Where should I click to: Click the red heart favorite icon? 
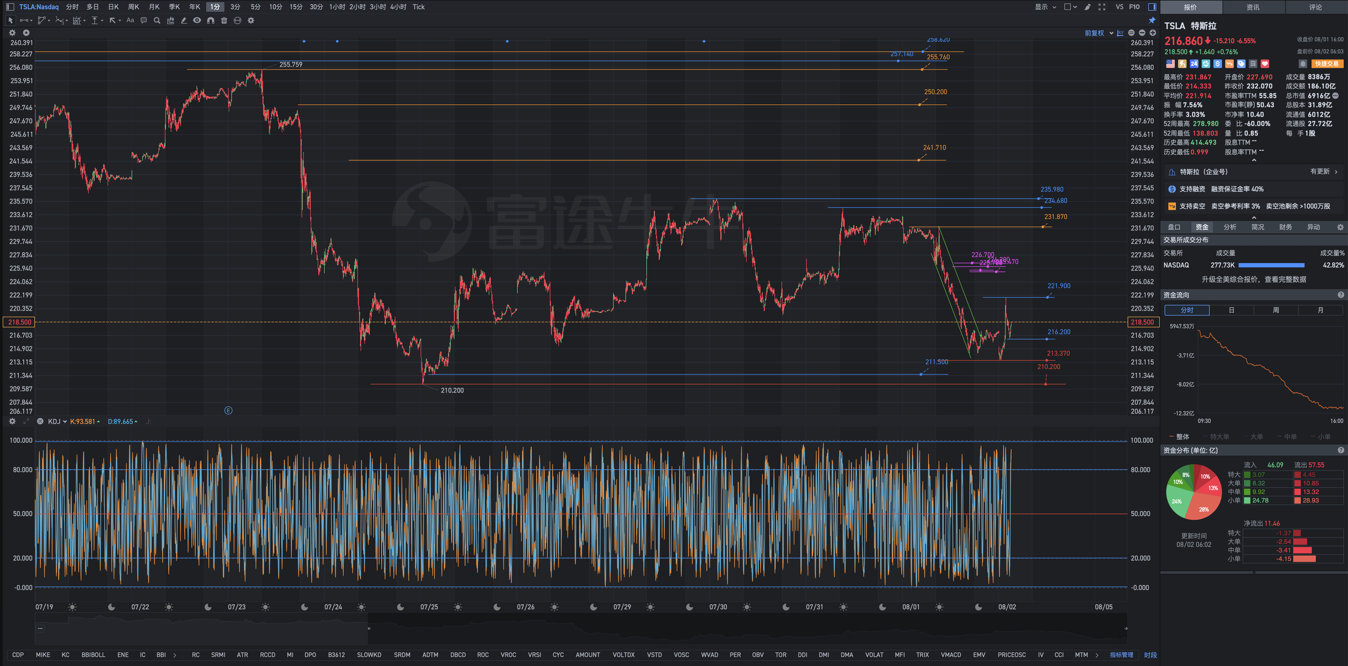tap(1265, 64)
